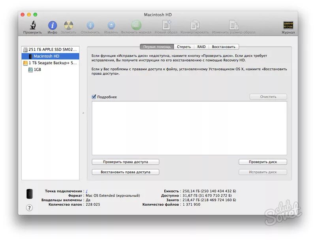
Task: Click the Конвертировать toolbar icon
Action: (x=195, y=25)
